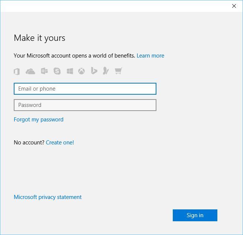This screenshot has height=235, width=243.
Task: Click the Office logo icon
Action: [x=17, y=71]
